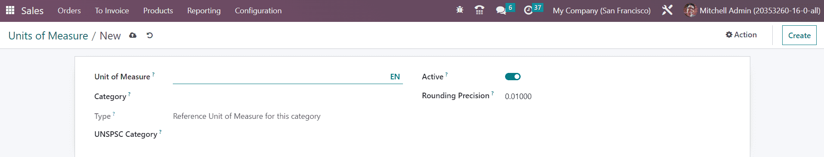The width and height of the screenshot is (824, 157).
Task: Click the wrench tools icon
Action: pos(667,10)
